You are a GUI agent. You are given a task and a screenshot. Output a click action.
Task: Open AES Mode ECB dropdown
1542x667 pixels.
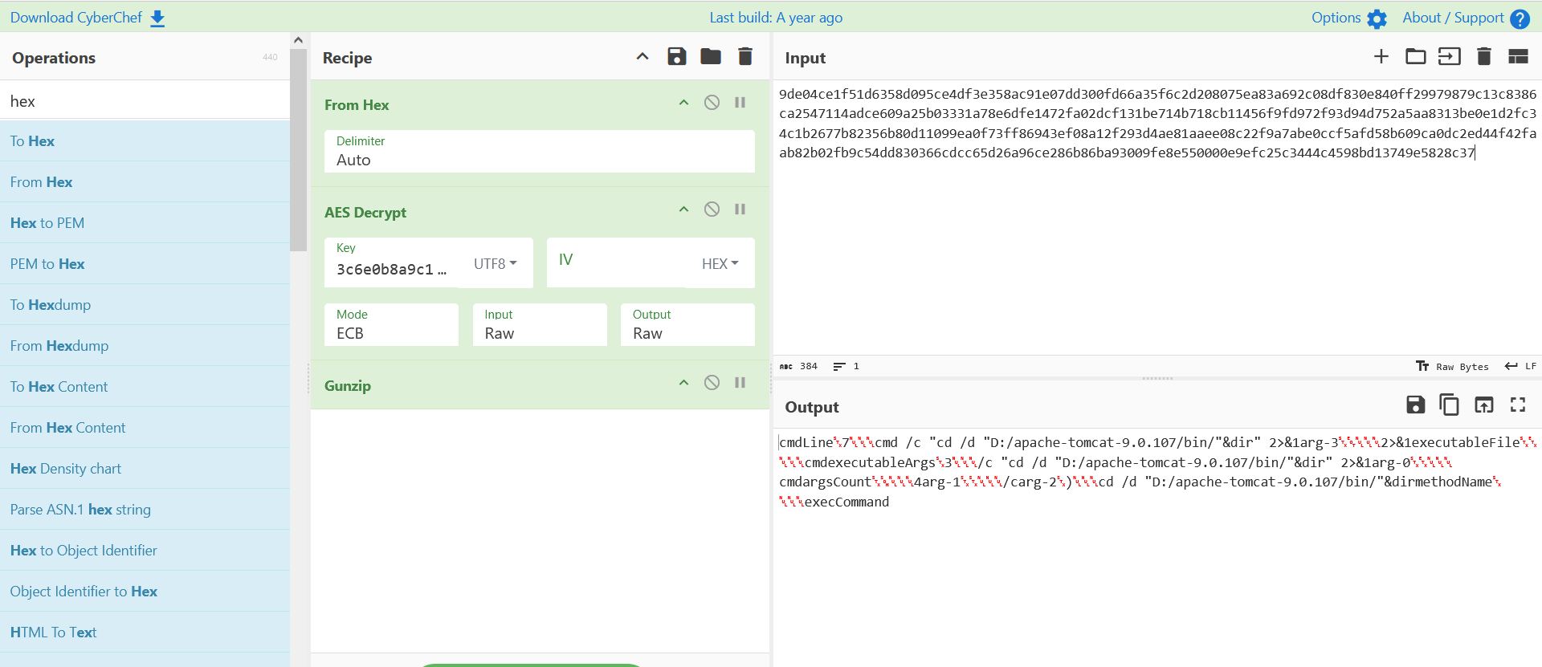coord(391,324)
